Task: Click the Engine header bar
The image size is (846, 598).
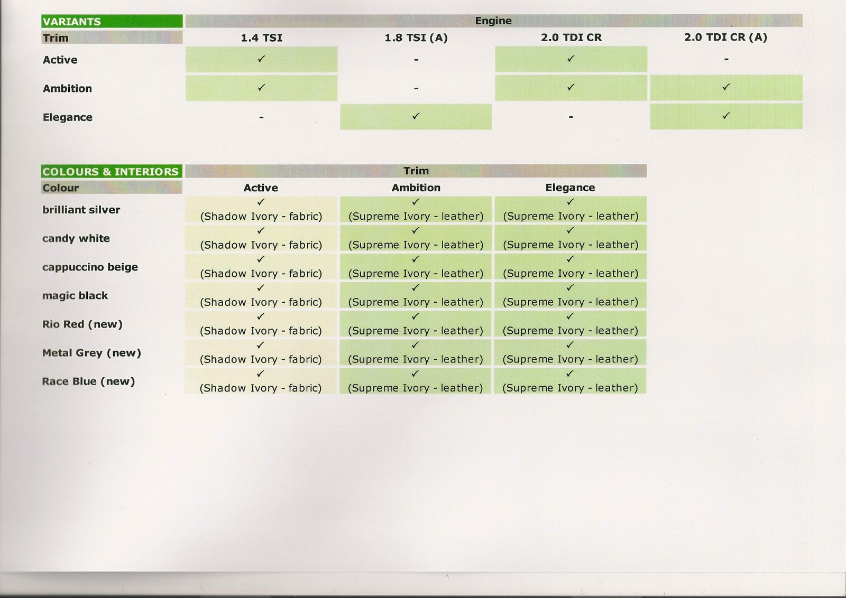Action: (493, 21)
